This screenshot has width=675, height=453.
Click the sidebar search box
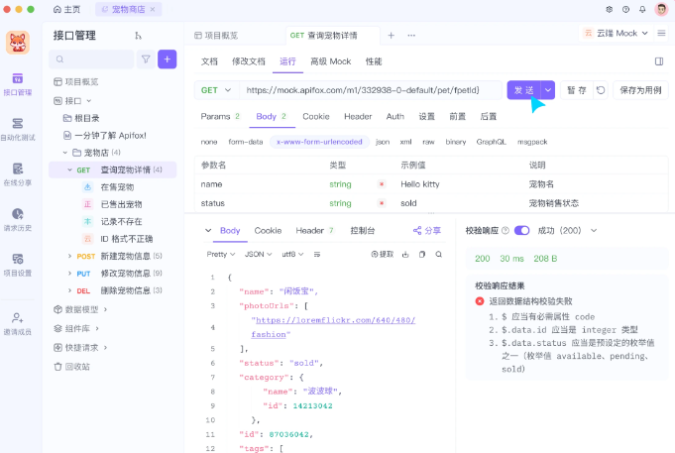[x=91, y=59]
